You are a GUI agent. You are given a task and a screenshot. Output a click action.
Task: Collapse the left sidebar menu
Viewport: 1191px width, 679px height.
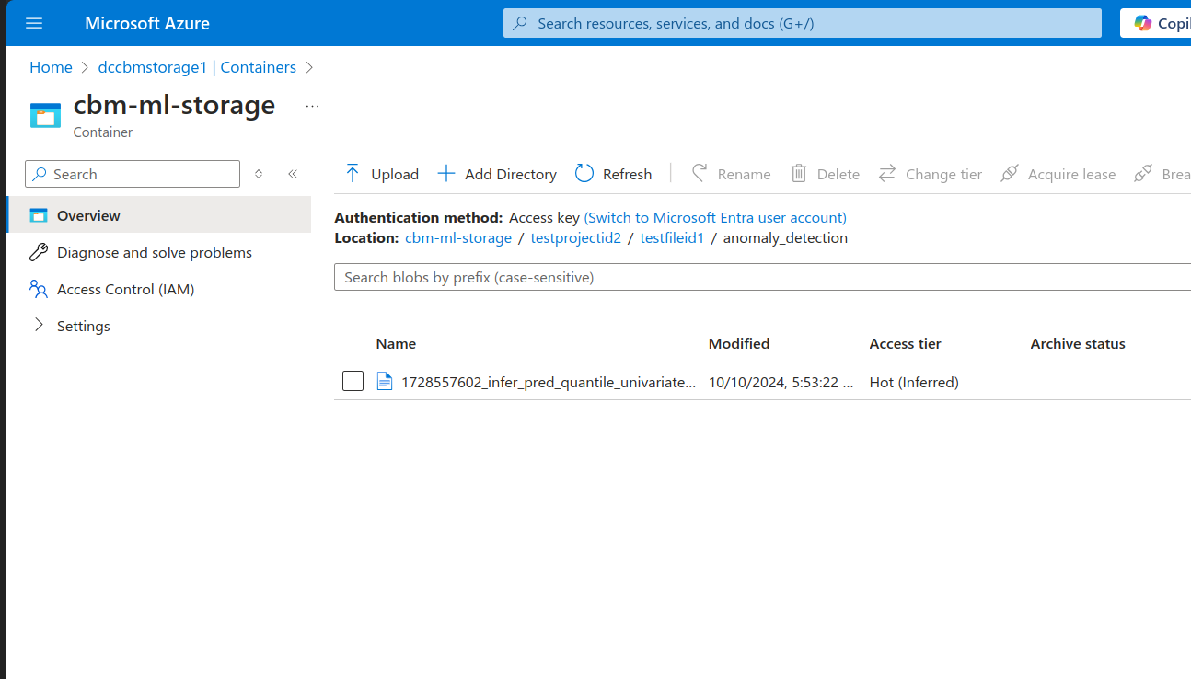pos(293,174)
